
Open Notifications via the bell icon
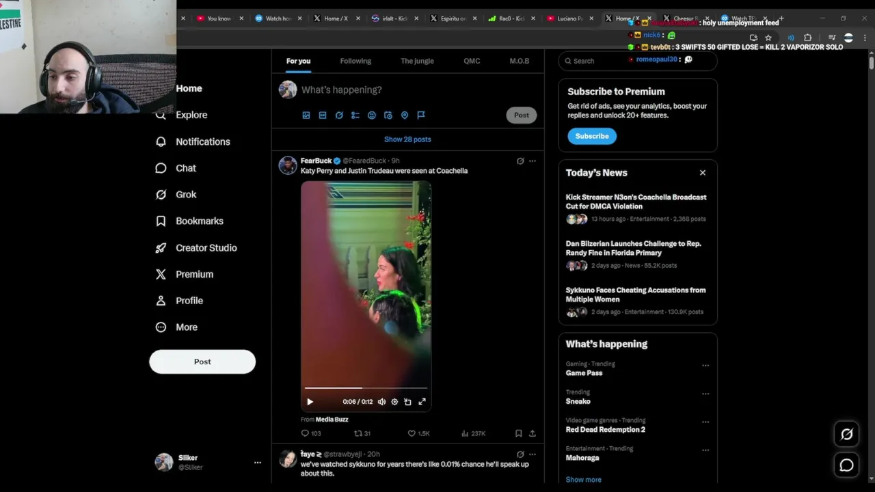pyautogui.click(x=161, y=141)
